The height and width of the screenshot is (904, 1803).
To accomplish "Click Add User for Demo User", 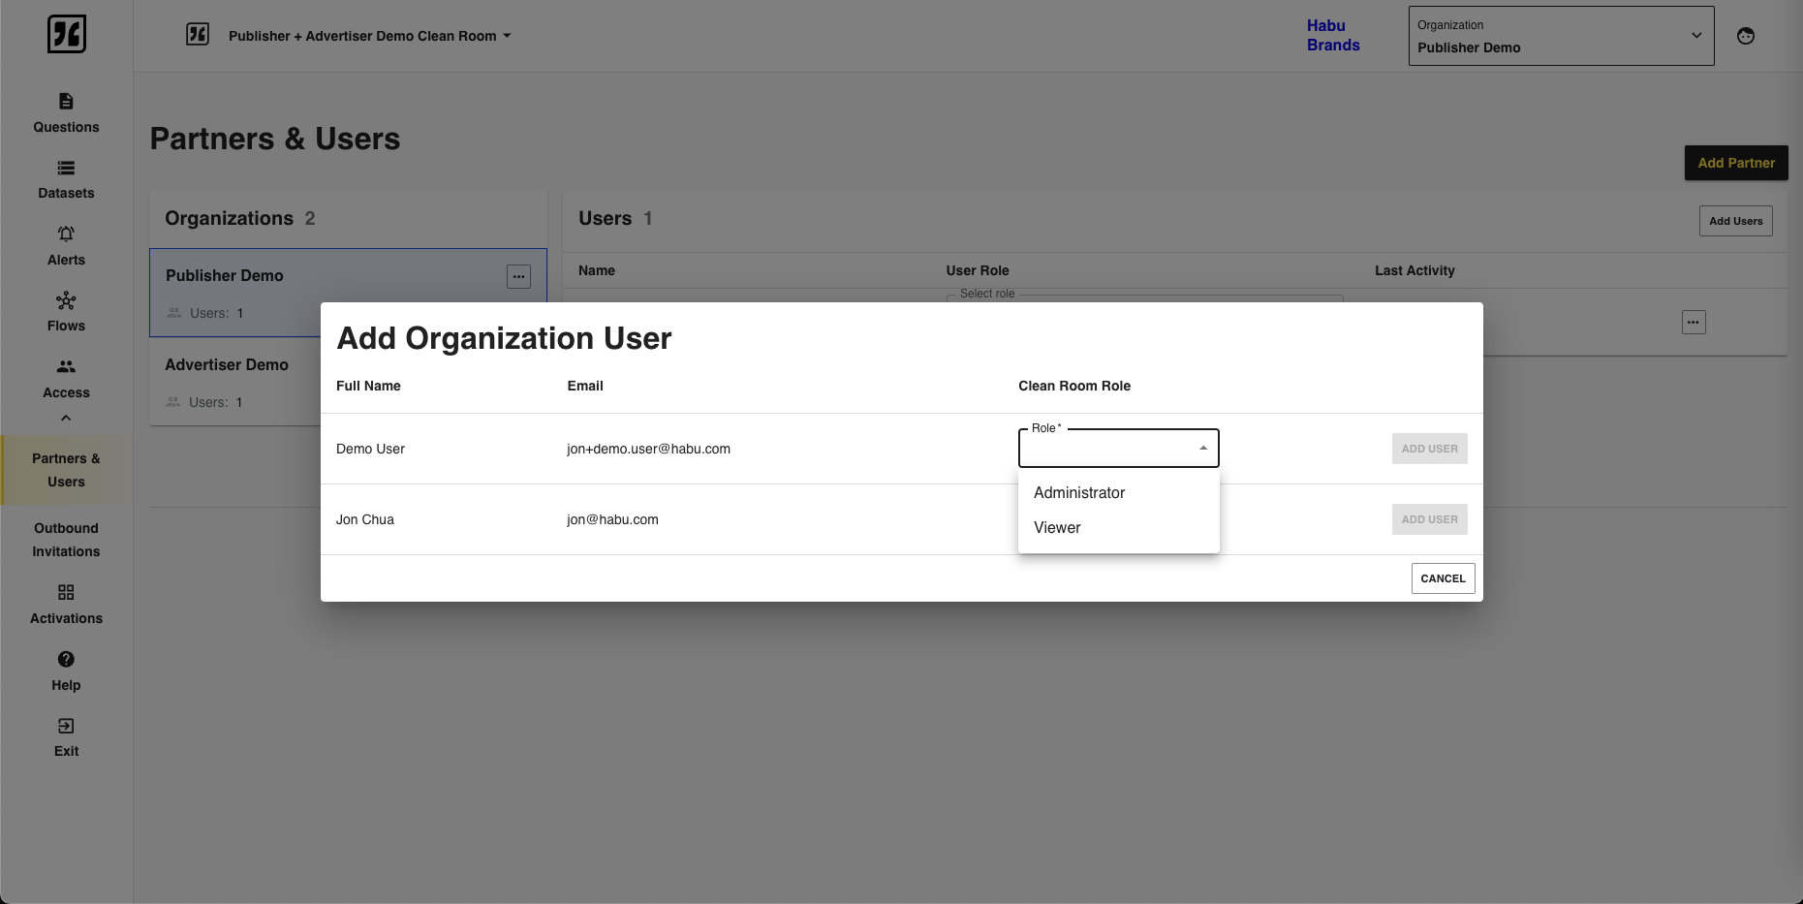I will tap(1429, 449).
